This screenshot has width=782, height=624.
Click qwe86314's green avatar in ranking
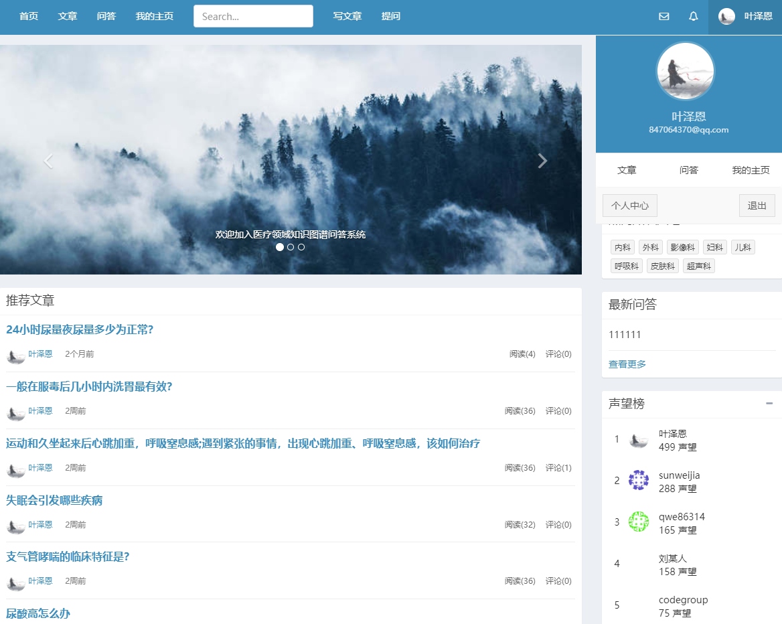click(638, 522)
